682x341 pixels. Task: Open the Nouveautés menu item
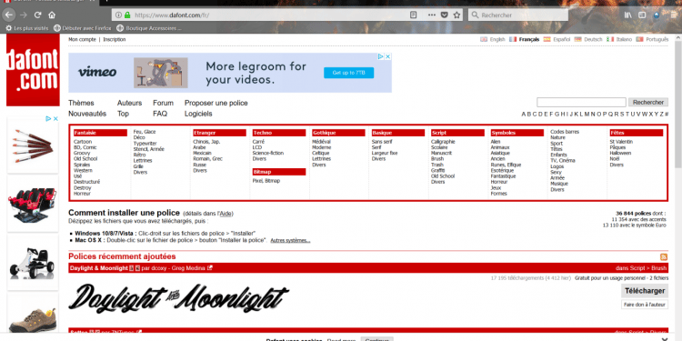[87, 114]
